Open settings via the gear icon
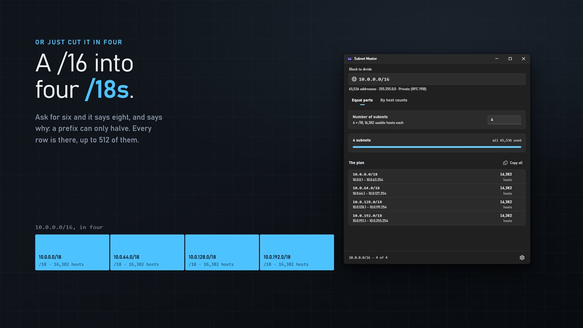This screenshot has width=583, height=328. (522, 257)
